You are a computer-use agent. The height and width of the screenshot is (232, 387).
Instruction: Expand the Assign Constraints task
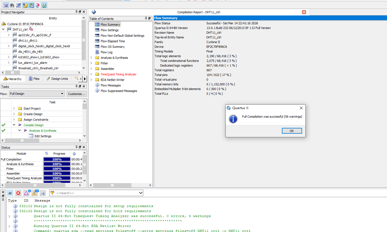click(14, 120)
